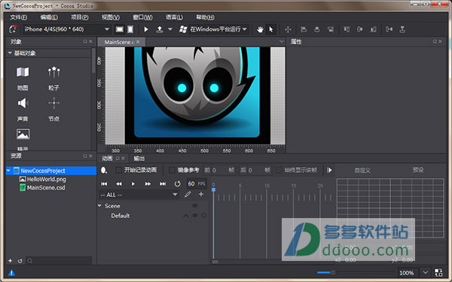Select the Node (节点) object icon
The image size is (452, 282).
coord(54,103)
